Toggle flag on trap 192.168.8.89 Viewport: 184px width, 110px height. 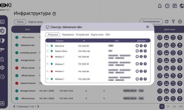[x=48, y=71]
